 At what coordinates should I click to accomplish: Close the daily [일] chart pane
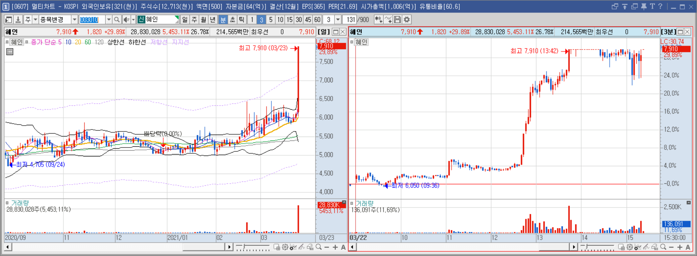coord(343,32)
